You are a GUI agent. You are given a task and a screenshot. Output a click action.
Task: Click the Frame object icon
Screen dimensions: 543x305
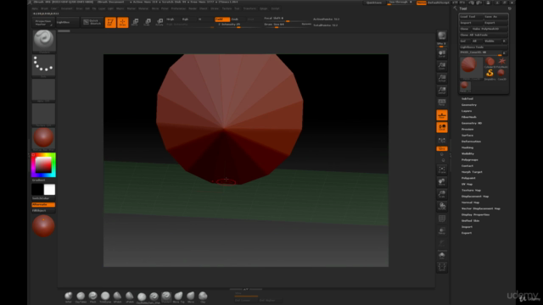click(x=441, y=169)
